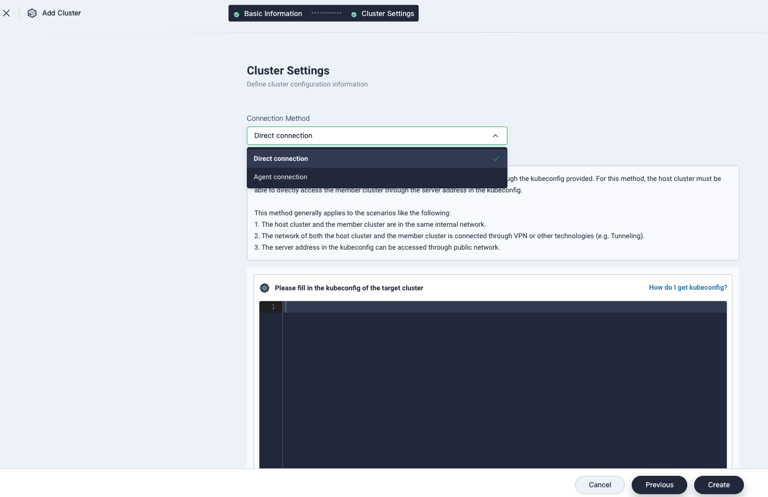Open the 'How do I get kubeconfig?' link
768x497 pixels.
(x=688, y=287)
